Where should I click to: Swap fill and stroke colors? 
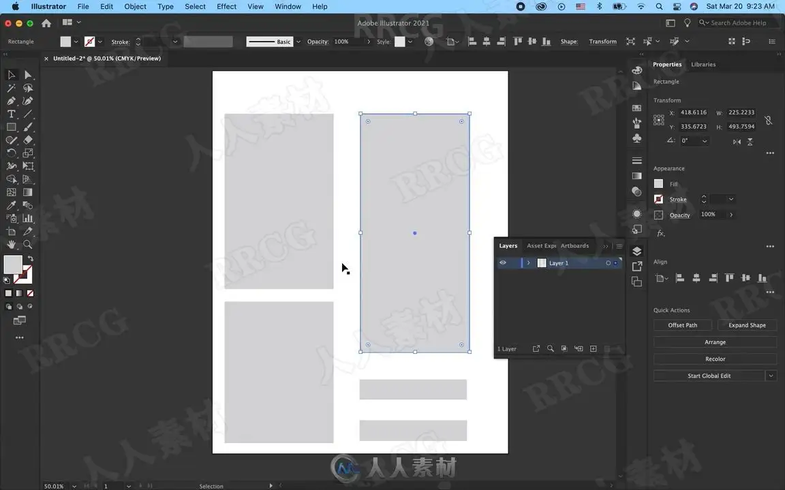(31, 259)
